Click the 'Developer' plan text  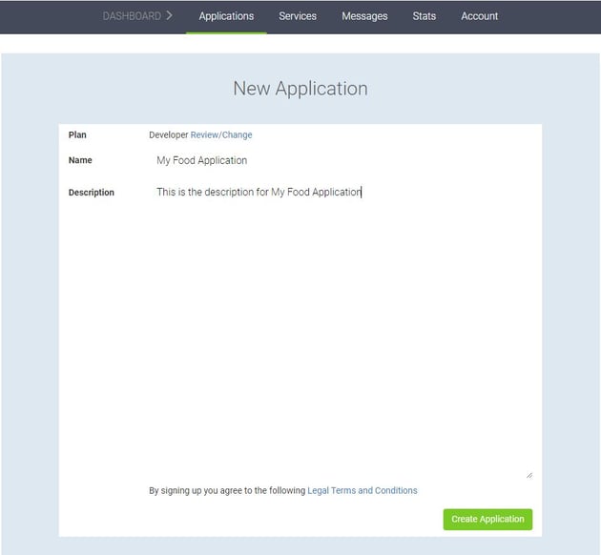[168, 134]
